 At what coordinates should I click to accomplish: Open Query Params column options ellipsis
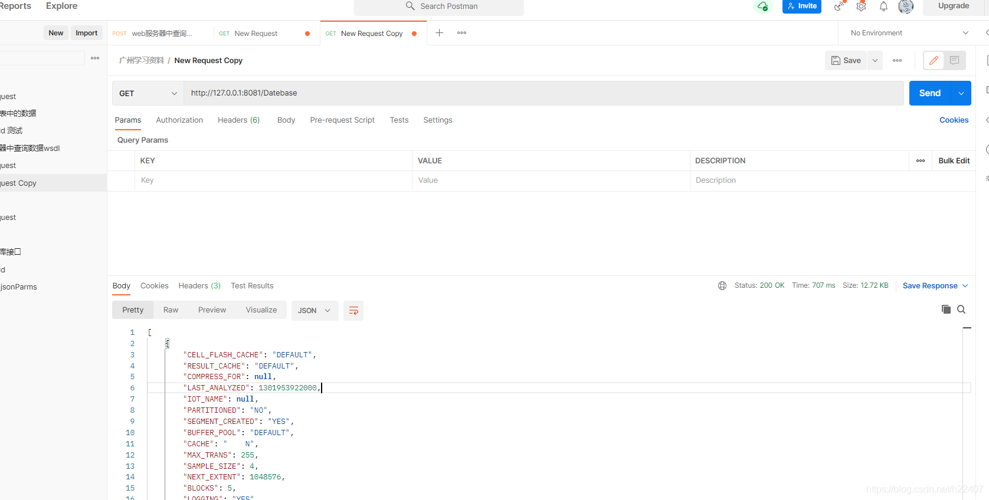click(921, 160)
